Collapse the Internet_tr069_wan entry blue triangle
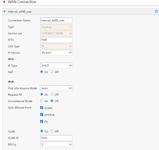159x150 pixels. (4, 12)
